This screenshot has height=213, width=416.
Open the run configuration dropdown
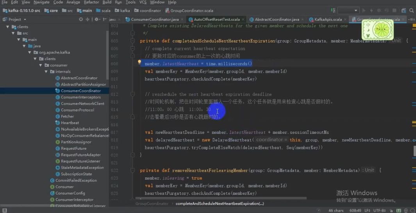click(348, 11)
